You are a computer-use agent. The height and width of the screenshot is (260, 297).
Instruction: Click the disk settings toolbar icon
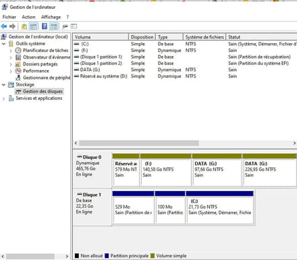click(x=65, y=26)
